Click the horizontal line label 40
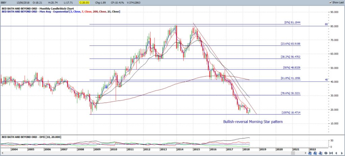 coord(326,80)
